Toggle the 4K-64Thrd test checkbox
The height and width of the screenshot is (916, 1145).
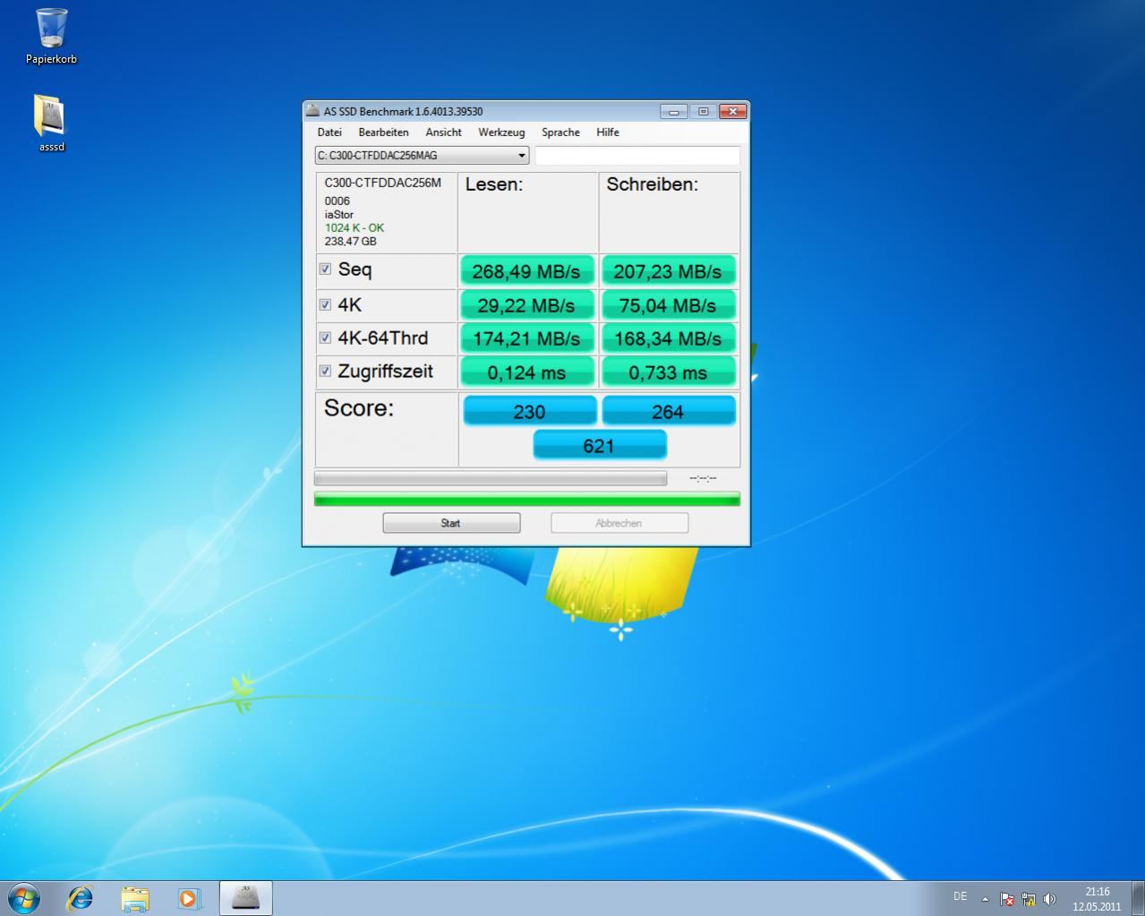[325, 338]
